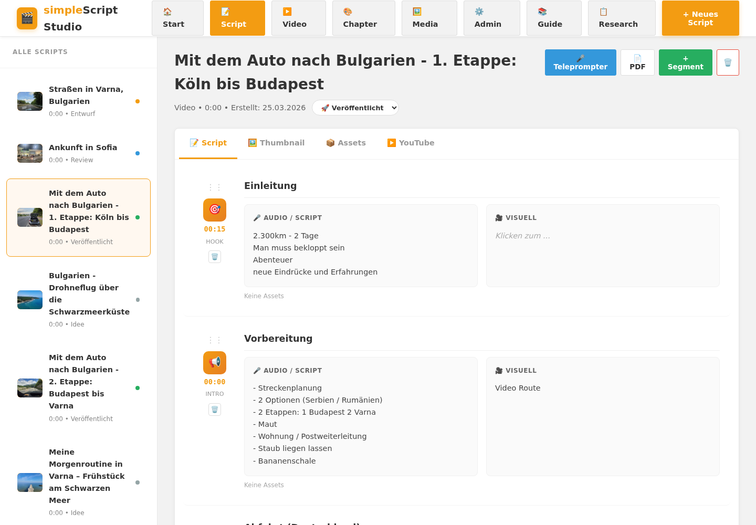This screenshot has height=525, width=756.
Task: Open the status dropdown showing Veröffentlicht
Action: 355,108
